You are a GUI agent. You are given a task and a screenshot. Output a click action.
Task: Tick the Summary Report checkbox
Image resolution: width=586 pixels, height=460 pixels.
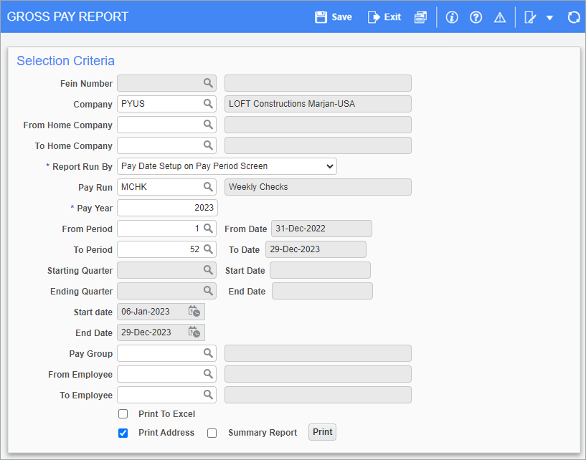pos(212,433)
